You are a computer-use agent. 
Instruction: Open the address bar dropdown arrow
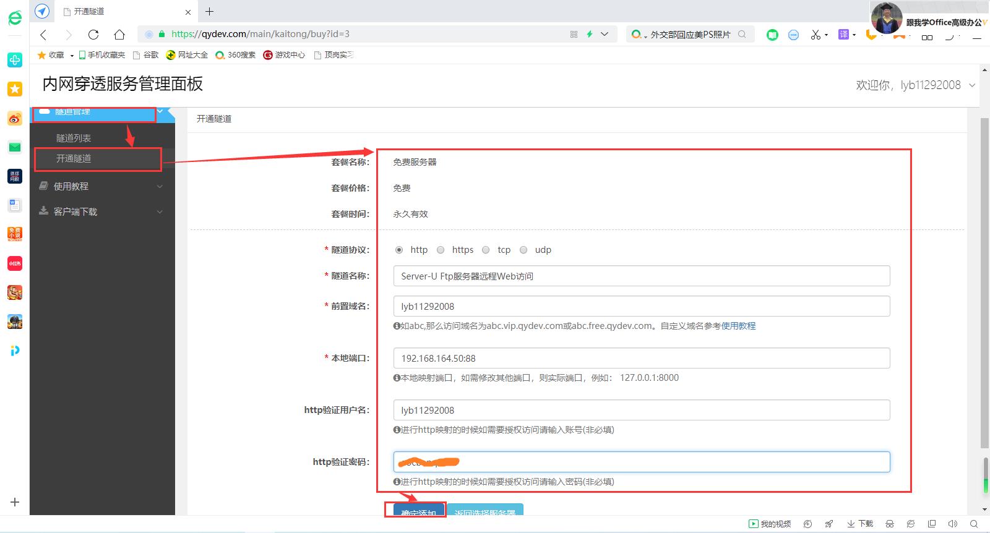(x=605, y=34)
